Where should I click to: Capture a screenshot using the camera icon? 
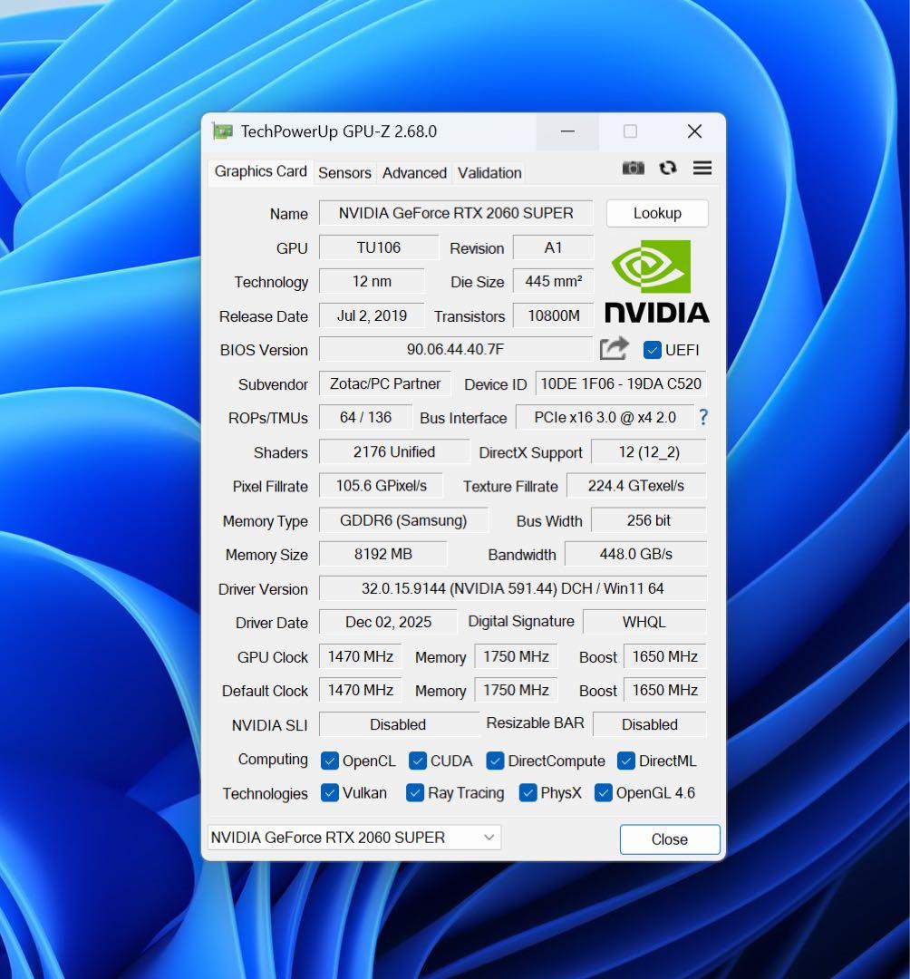click(634, 168)
